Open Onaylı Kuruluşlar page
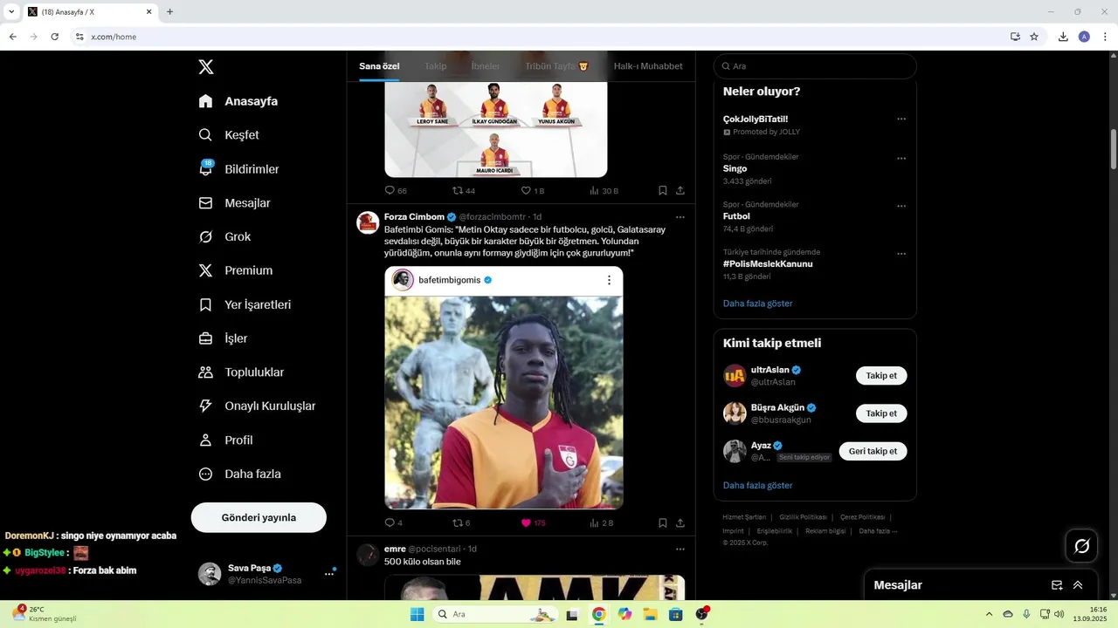Screen dimensions: 1118x628 click(x=257, y=406)
